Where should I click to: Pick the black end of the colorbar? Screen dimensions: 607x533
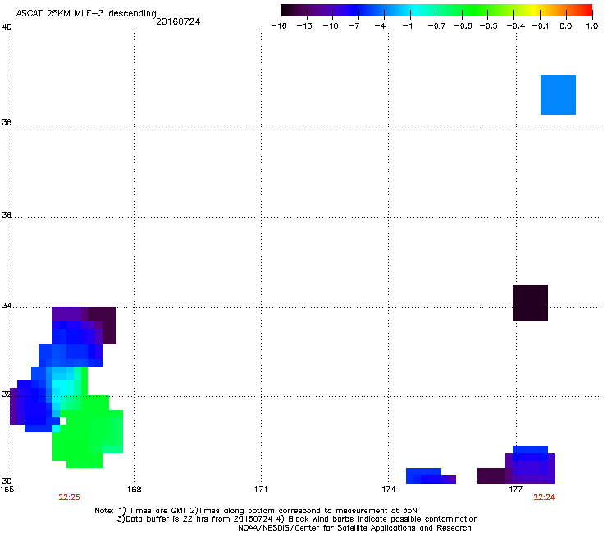(x=289, y=11)
